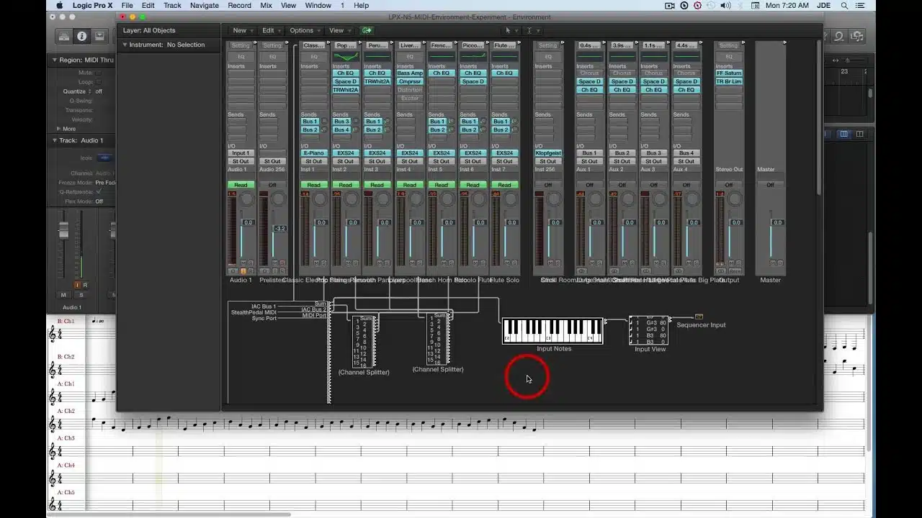Open the File menu
922x518 pixels.
127,5
